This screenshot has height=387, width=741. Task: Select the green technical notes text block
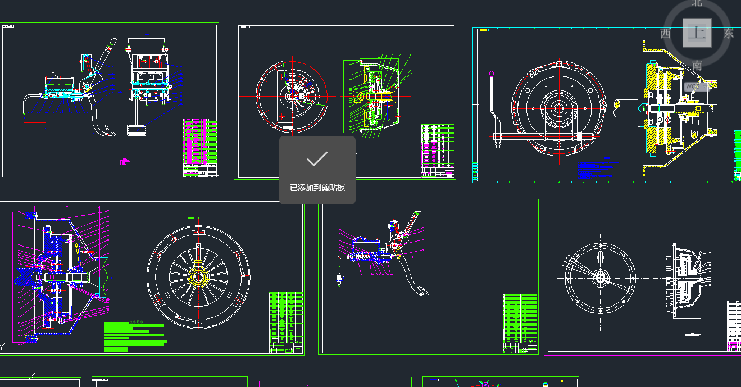[135, 336]
